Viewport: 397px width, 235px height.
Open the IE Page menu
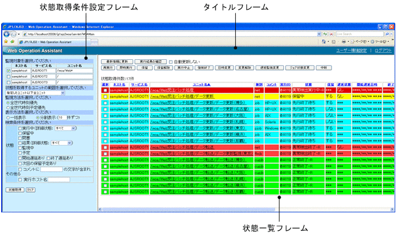tap(359, 42)
